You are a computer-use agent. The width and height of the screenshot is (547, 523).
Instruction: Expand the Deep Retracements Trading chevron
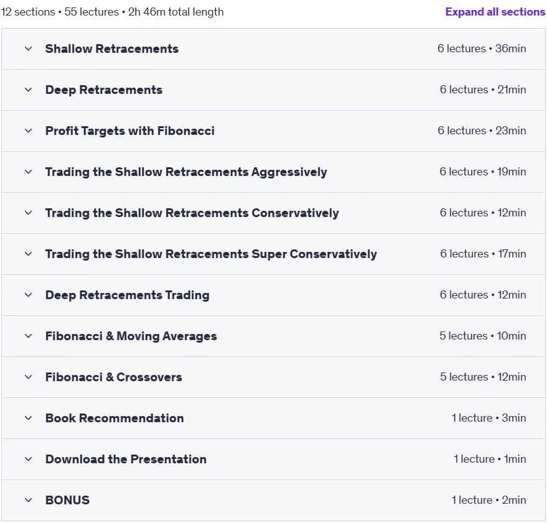28,295
